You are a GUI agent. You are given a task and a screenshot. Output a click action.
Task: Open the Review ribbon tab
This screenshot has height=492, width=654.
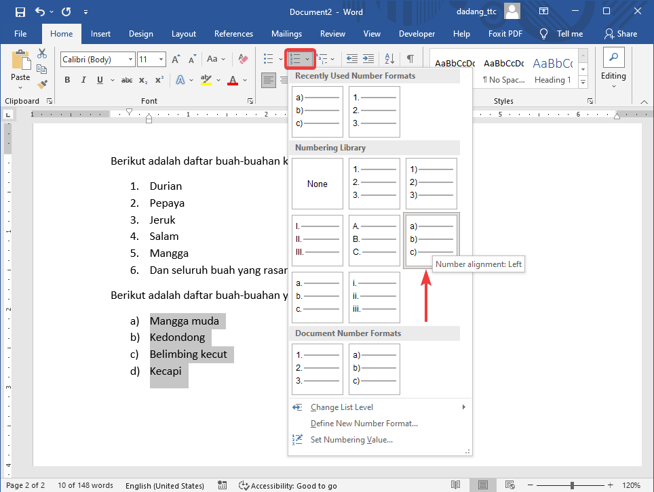[x=332, y=33]
